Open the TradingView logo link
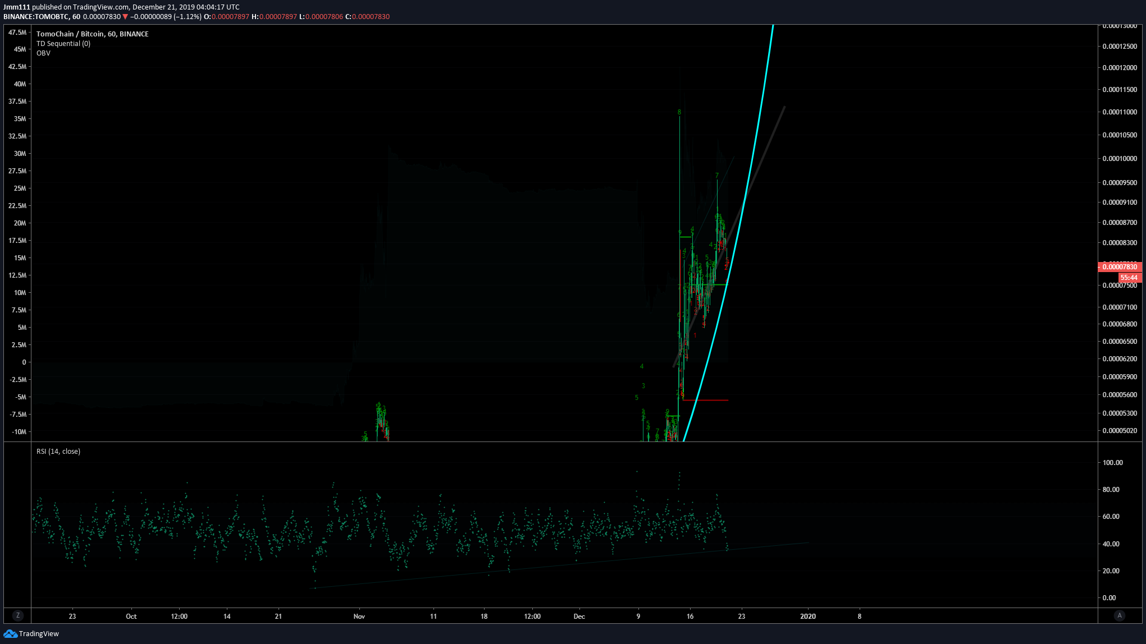This screenshot has width=1146, height=644. 31,633
